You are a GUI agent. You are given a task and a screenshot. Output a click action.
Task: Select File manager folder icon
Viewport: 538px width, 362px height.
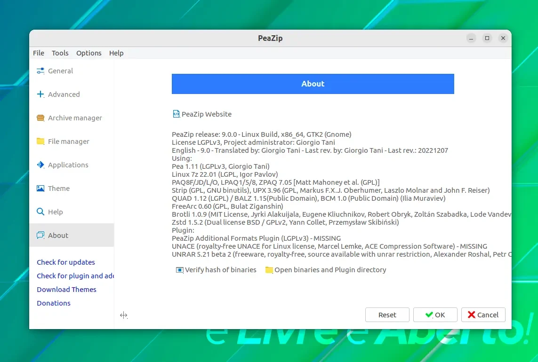40,141
